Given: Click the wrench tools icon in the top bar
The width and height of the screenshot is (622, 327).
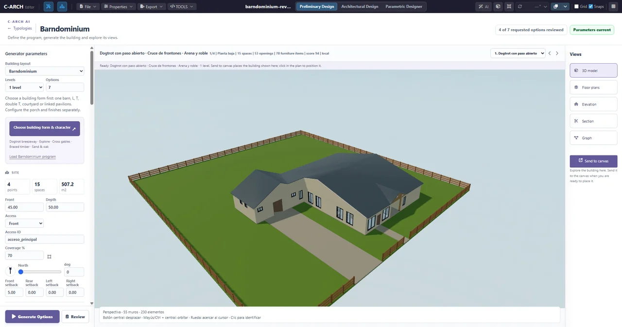Looking at the screenshot, I should [49, 7].
